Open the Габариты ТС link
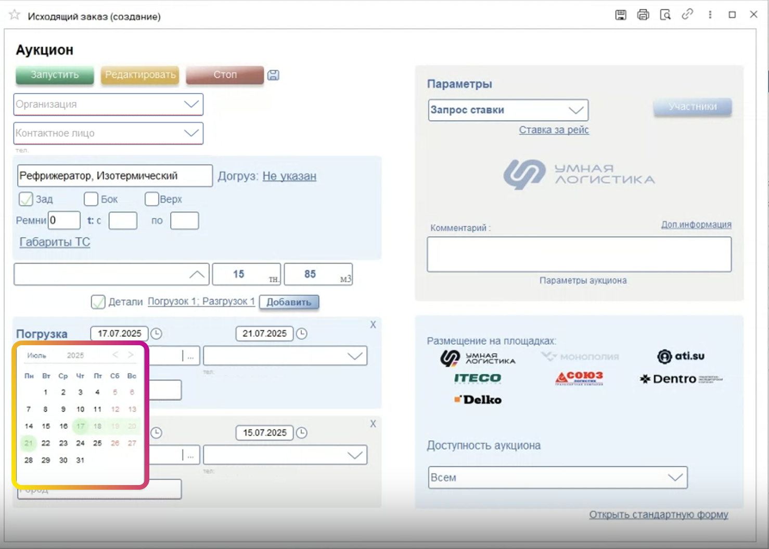769x549 pixels. coord(55,242)
